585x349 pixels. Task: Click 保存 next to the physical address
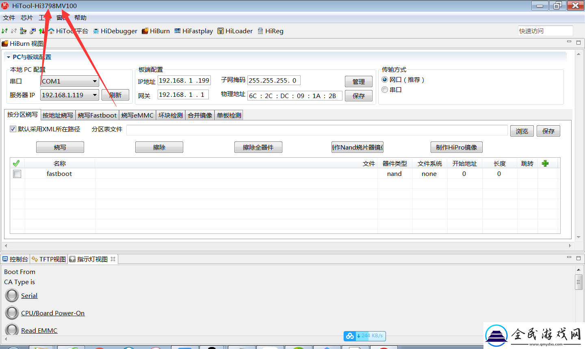coord(359,96)
